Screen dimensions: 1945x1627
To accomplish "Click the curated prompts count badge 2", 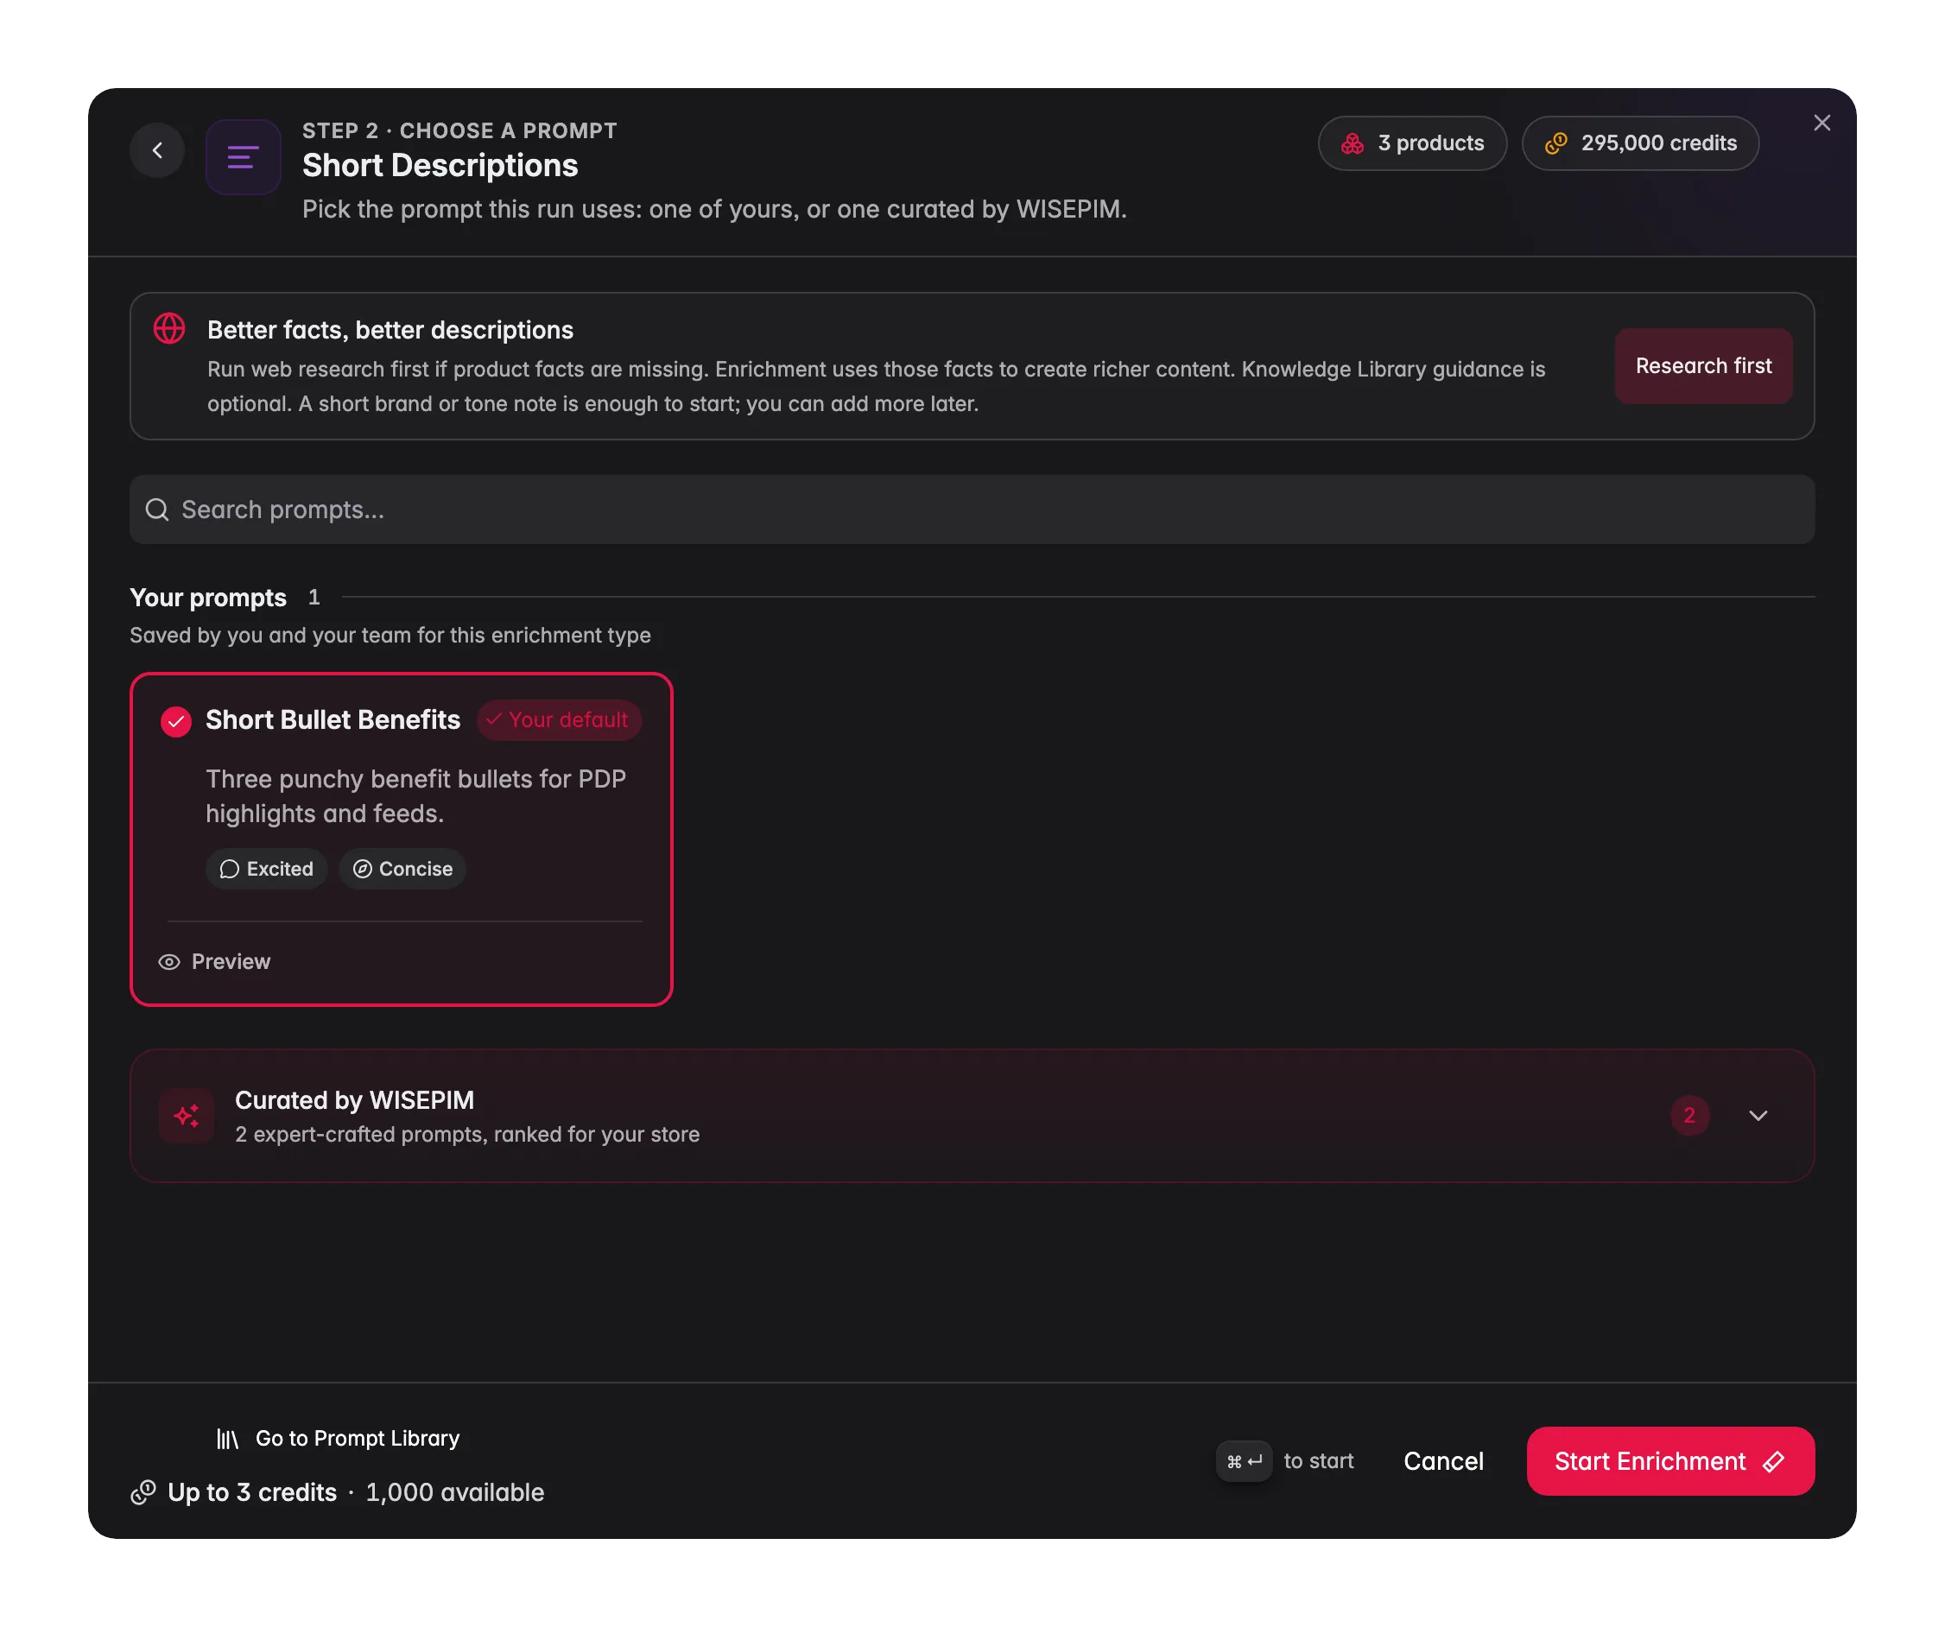I will pos(1689,1116).
